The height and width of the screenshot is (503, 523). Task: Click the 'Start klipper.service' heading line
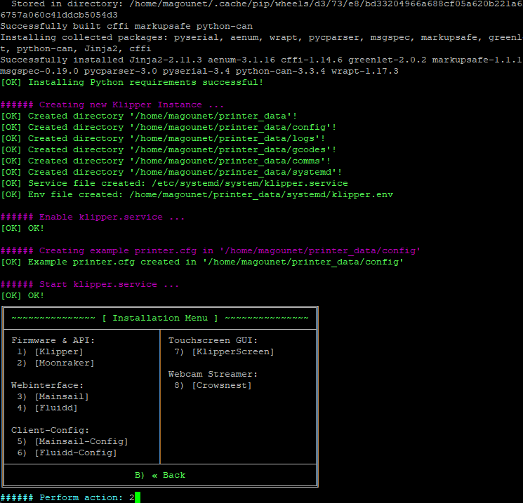click(90, 284)
